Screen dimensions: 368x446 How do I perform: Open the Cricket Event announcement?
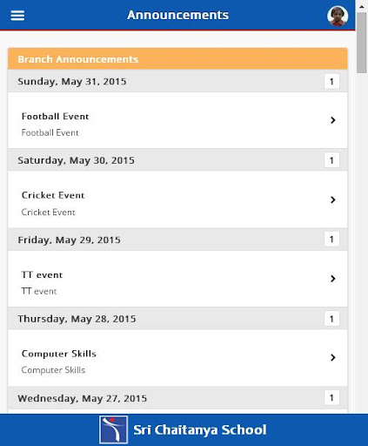click(x=177, y=199)
